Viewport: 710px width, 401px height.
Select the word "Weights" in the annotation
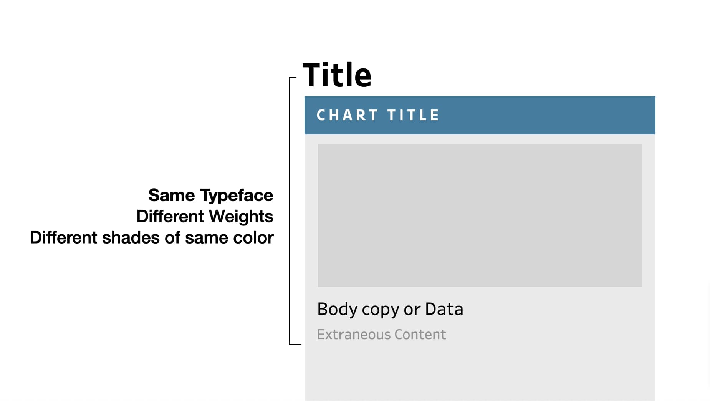pos(241,217)
